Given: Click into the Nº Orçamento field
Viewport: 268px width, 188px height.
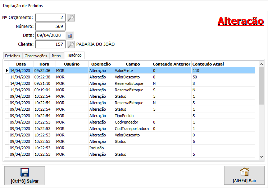Looking at the screenshot, I should [x=50, y=18].
